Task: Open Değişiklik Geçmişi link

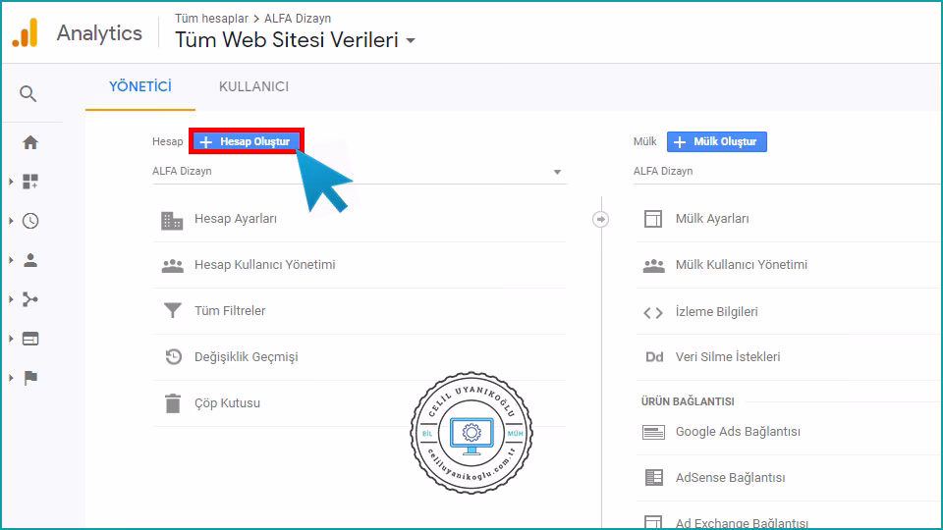Action: (246, 357)
